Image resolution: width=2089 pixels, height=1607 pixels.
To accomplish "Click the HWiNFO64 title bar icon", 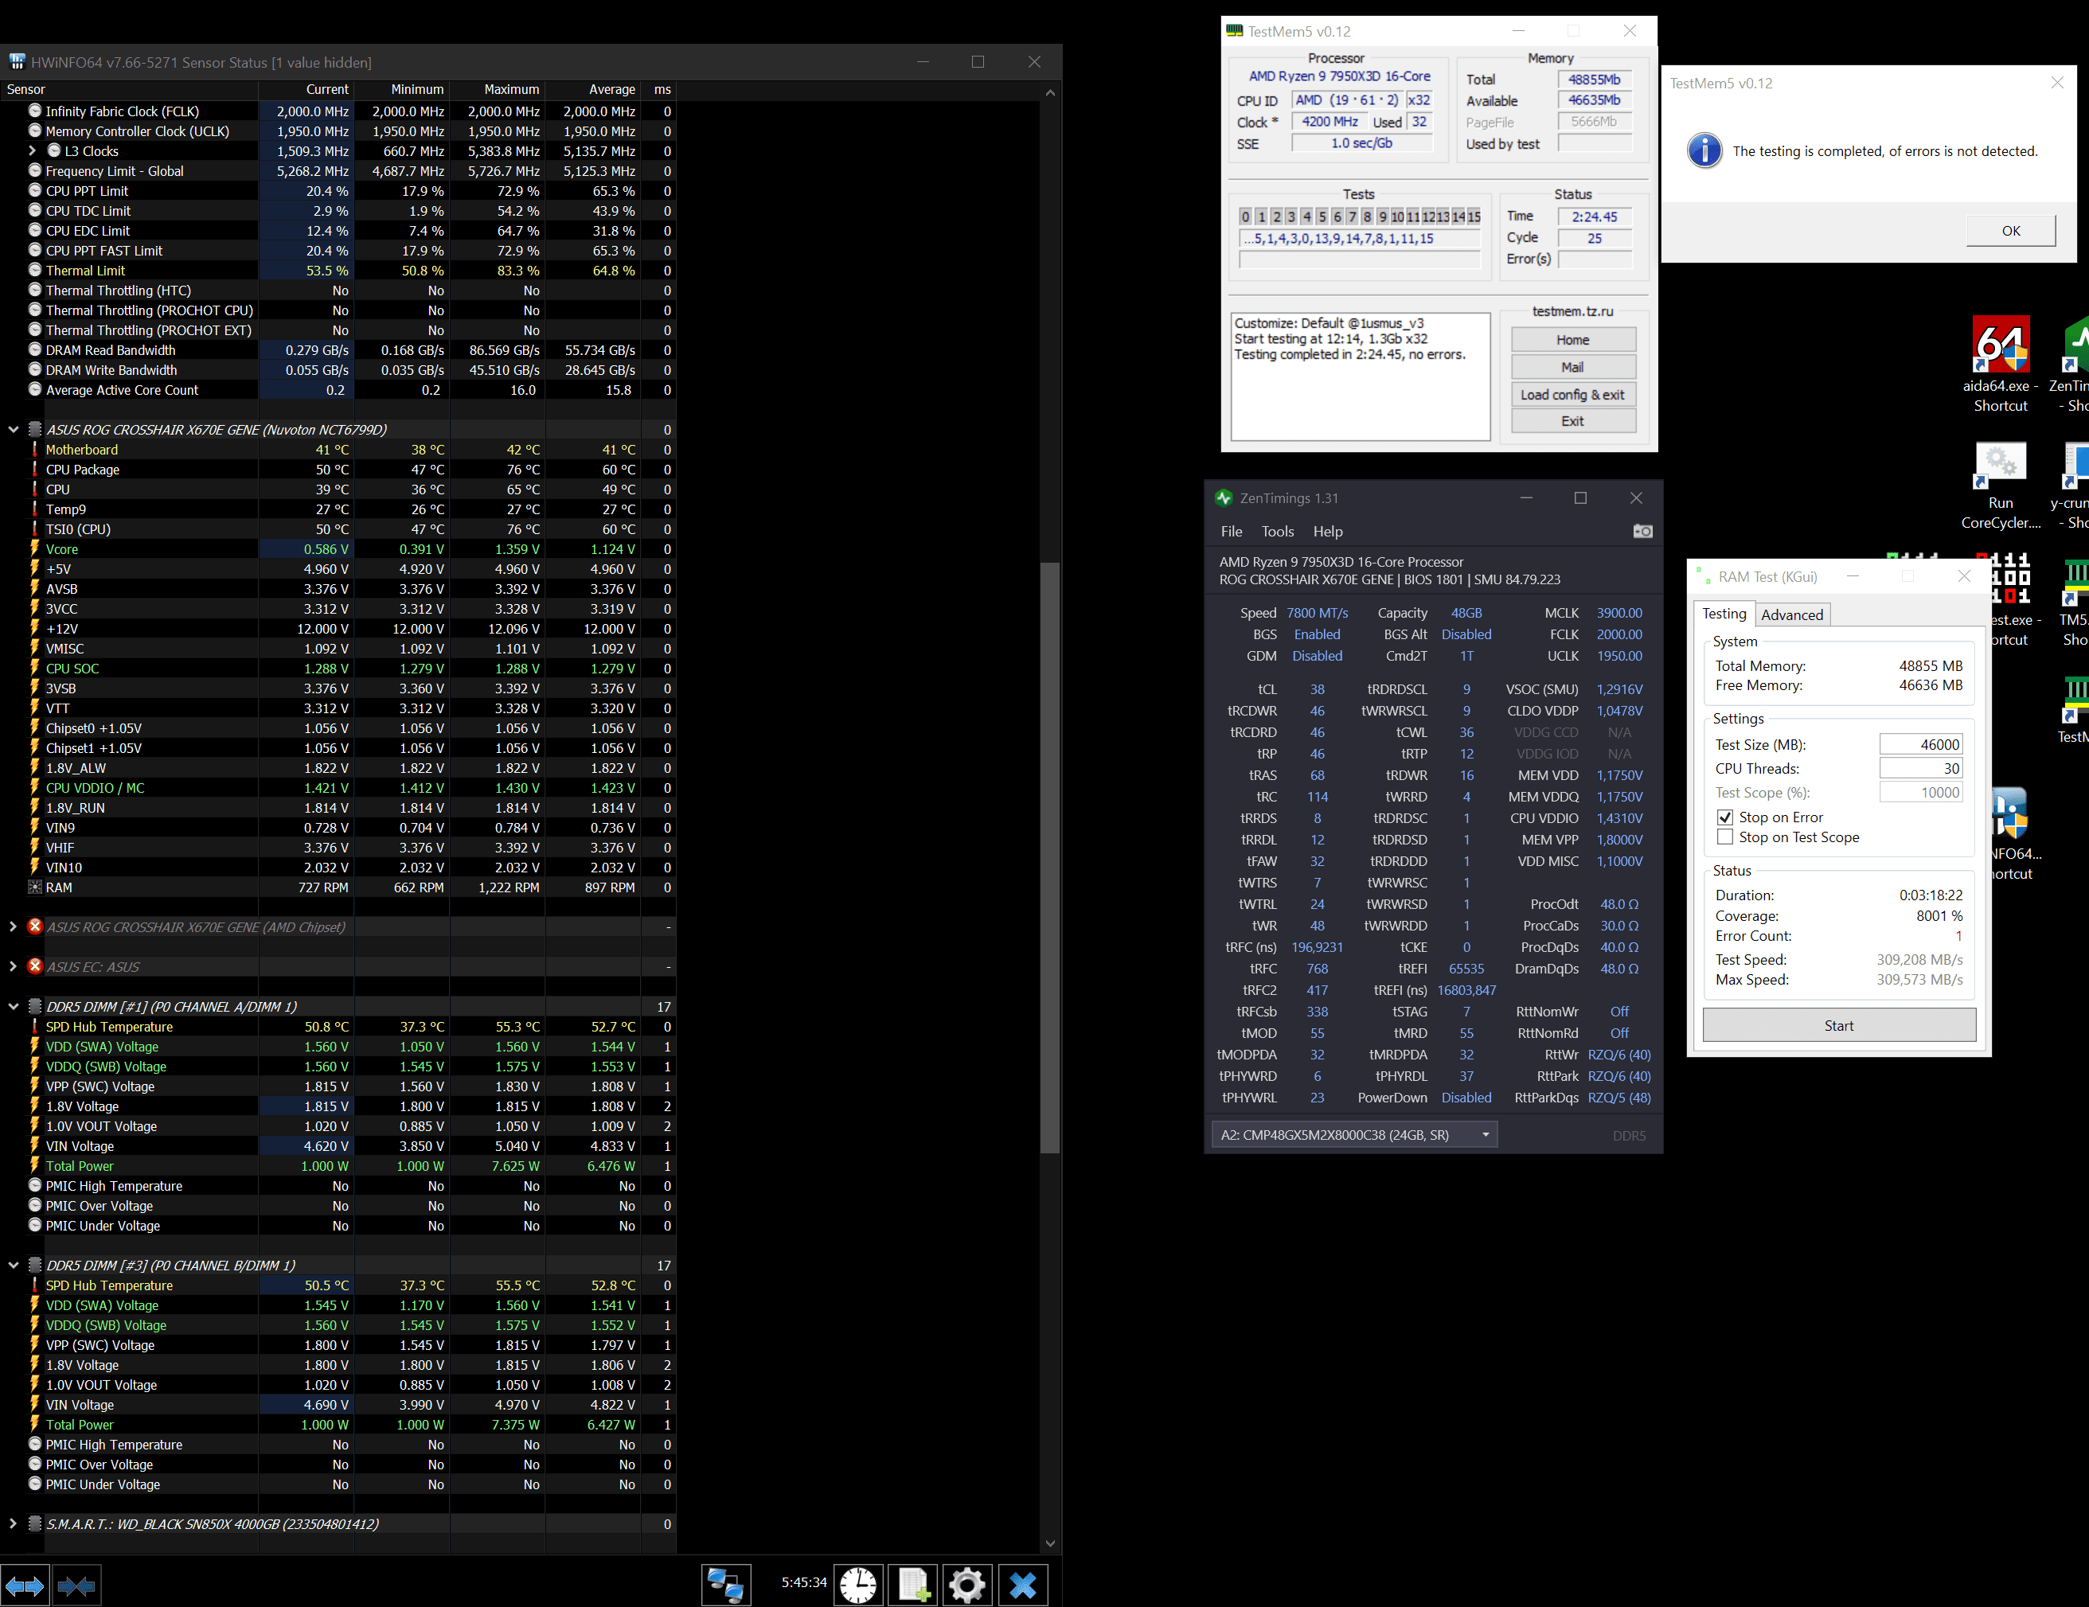I will (x=18, y=62).
